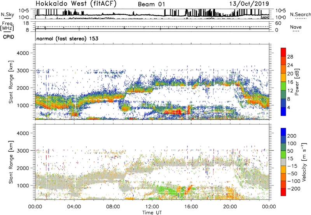Click the '100' label on the Velocity colorbar
311x215 pixels.
[x=292, y=144]
